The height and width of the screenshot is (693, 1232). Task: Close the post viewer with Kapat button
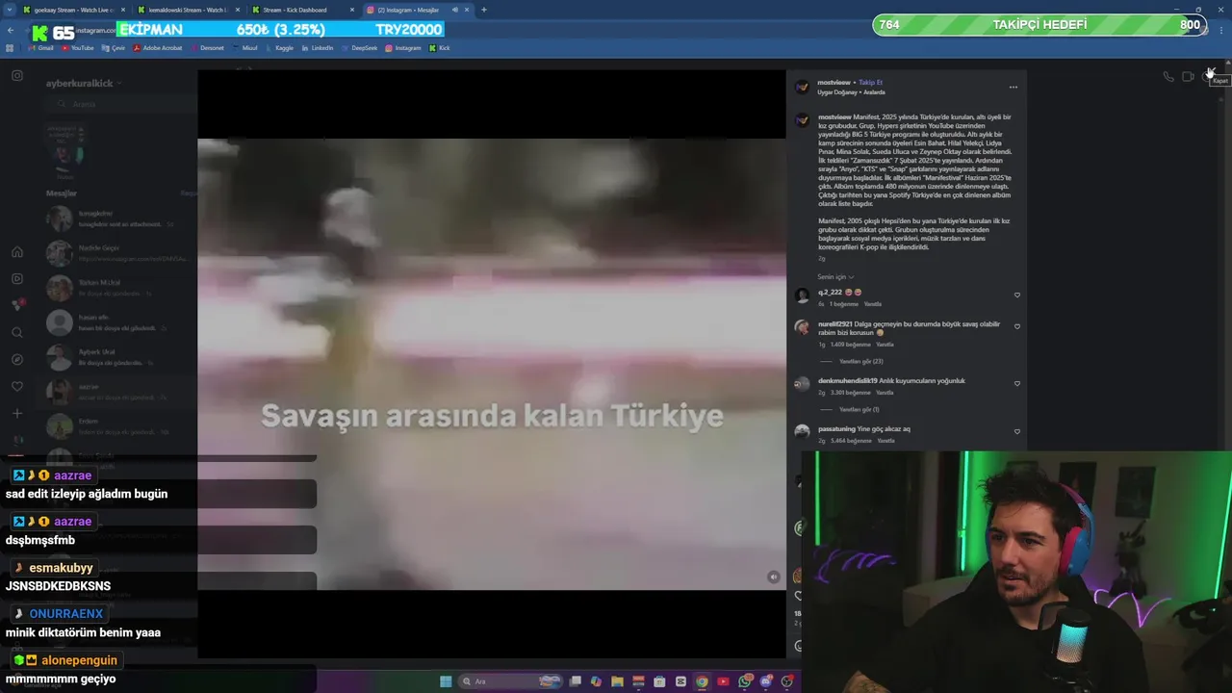pos(1211,72)
